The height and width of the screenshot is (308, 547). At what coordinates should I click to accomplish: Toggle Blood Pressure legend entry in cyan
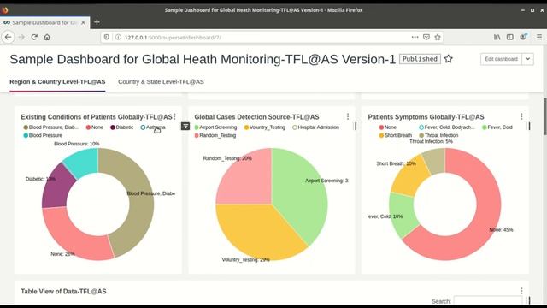pos(43,135)
